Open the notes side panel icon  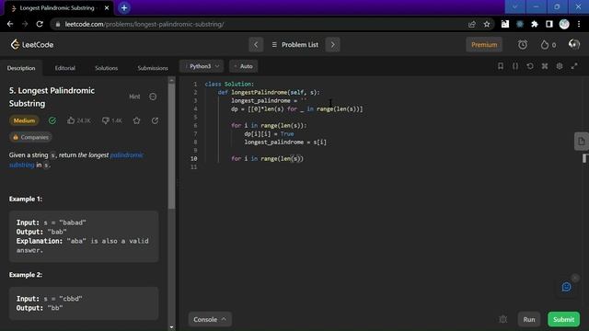coord(581,142)
